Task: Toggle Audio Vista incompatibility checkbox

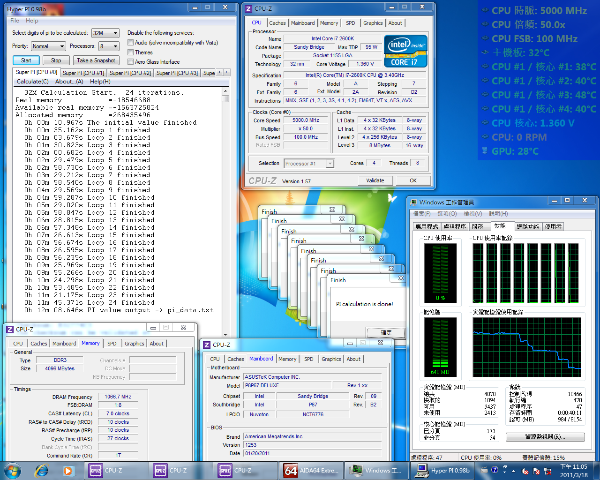Action: pos(131,43)
